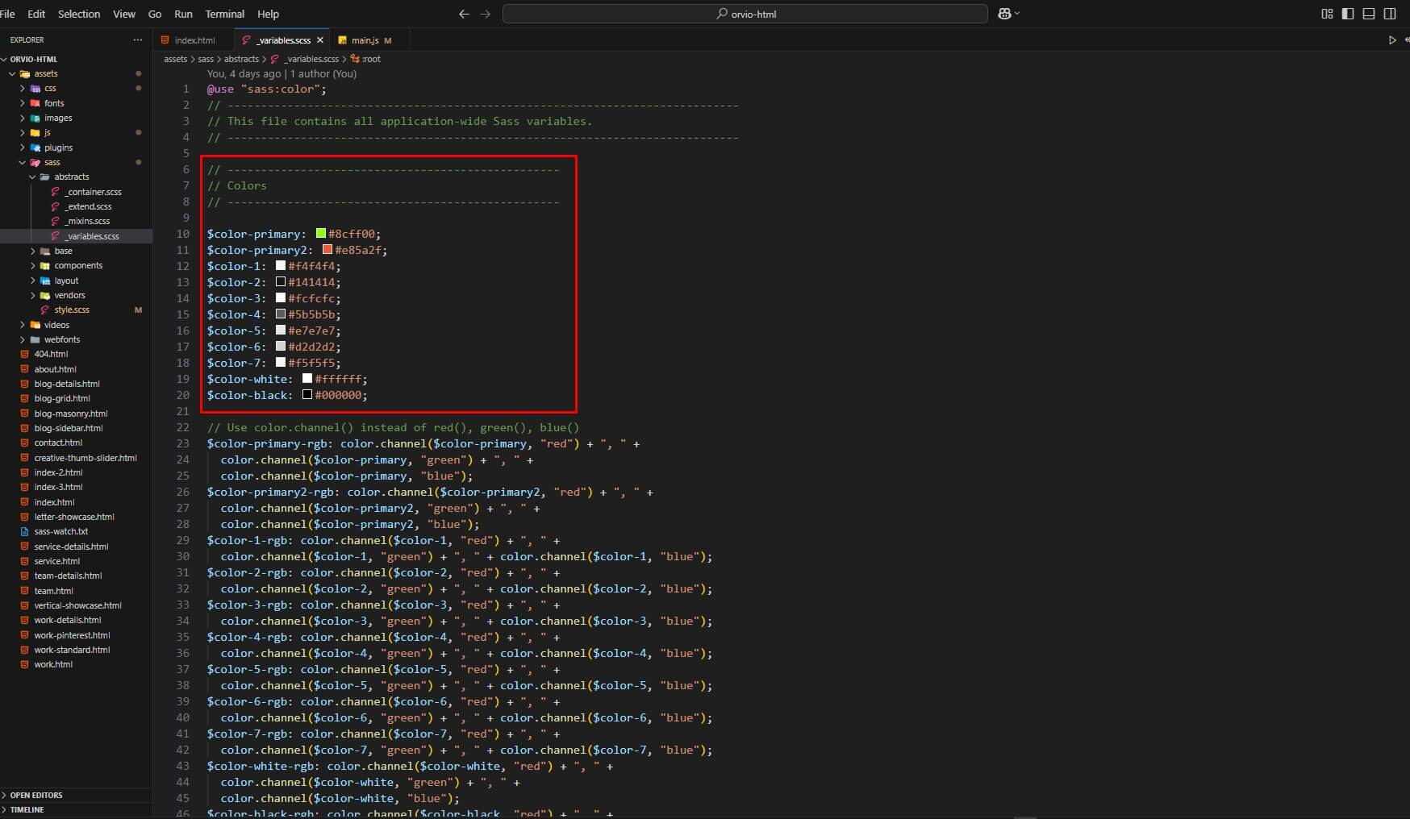The image size is (1410, 819).
Task: Click the JS icon on main.js tab
Action: pos(342,39)
